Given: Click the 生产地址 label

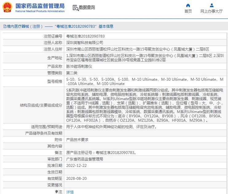Looking at the screenshot, I should (x=55, y=58).
